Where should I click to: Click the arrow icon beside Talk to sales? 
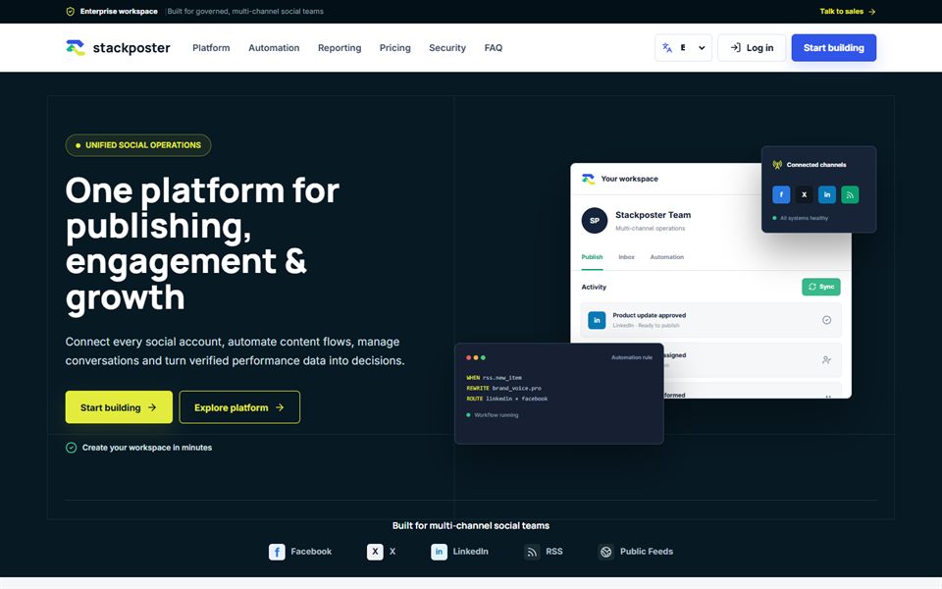click(x=871, y=12)
